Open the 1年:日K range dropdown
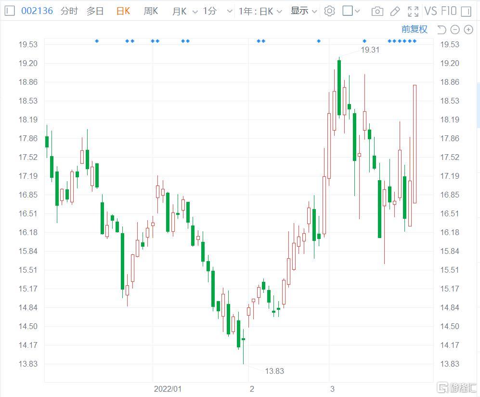The image size is (480, 397). 260,12
